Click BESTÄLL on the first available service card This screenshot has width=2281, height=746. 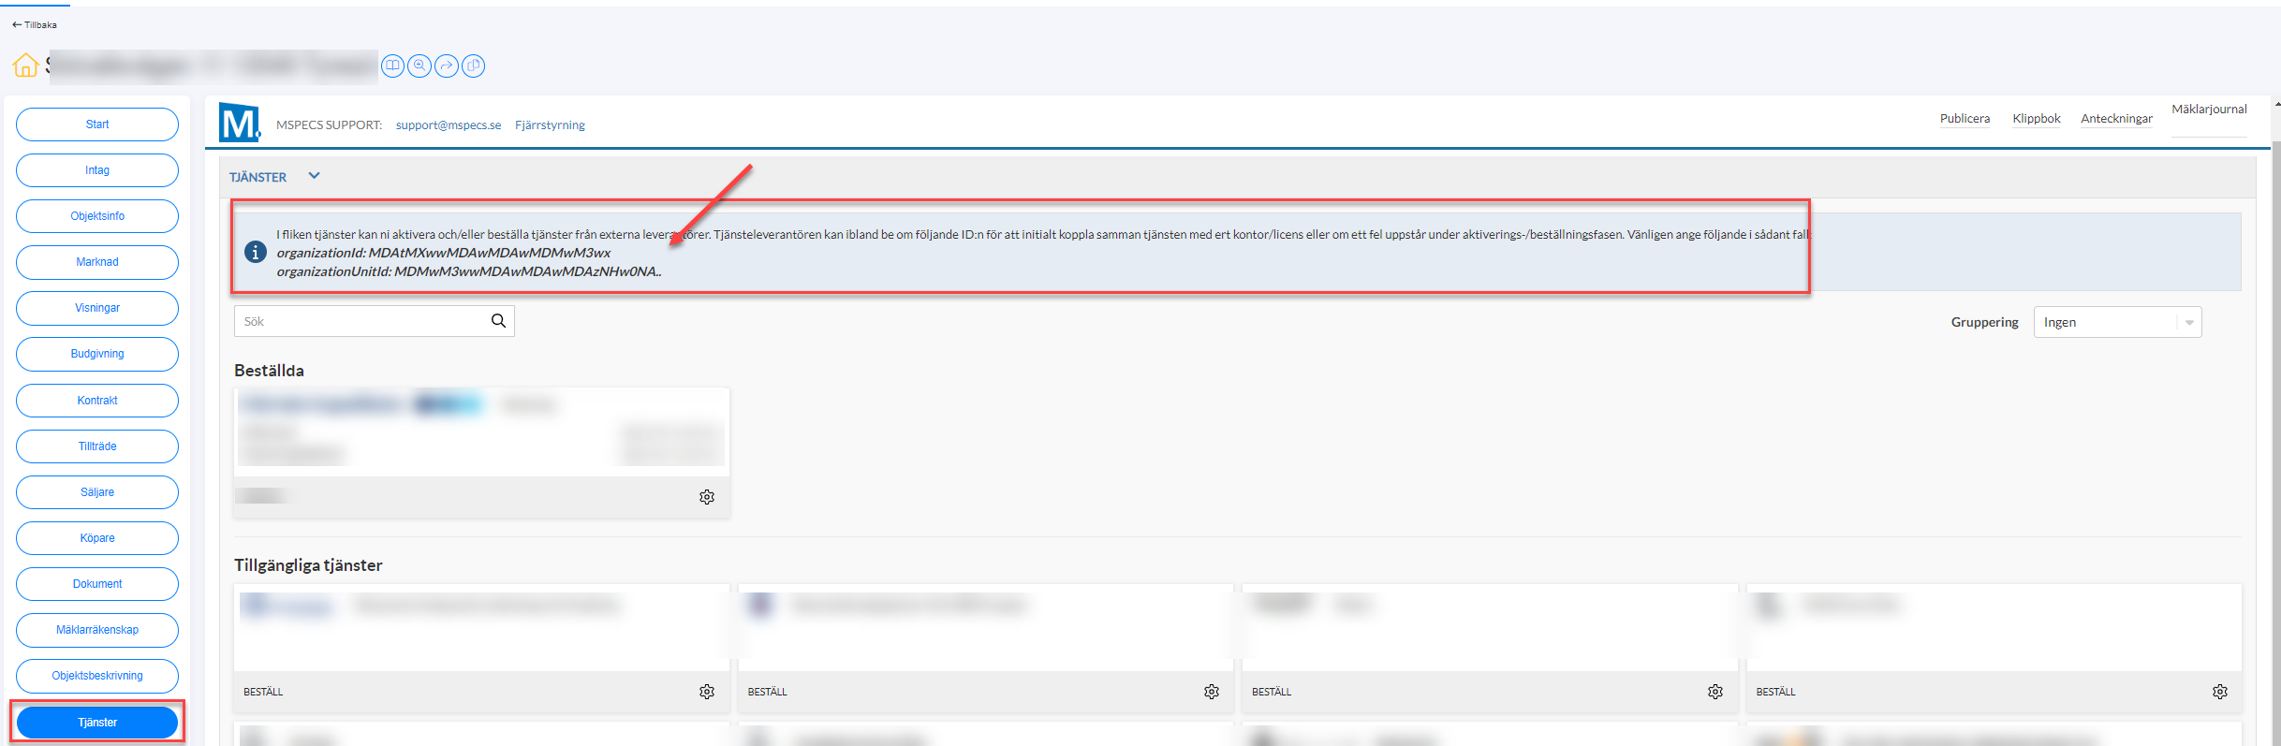(x=263, y=692)
